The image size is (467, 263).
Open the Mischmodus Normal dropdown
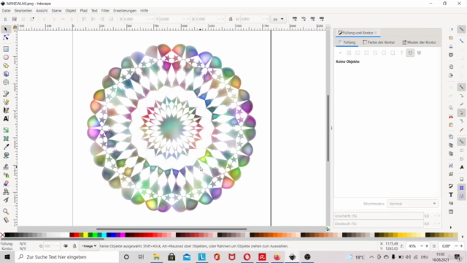(412, 204)
